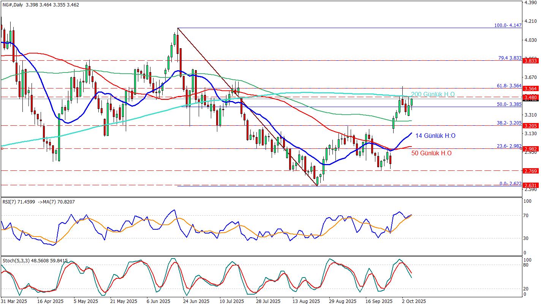
Task: Click the 50 Günlük H.O label
Action: pos(432,153)
